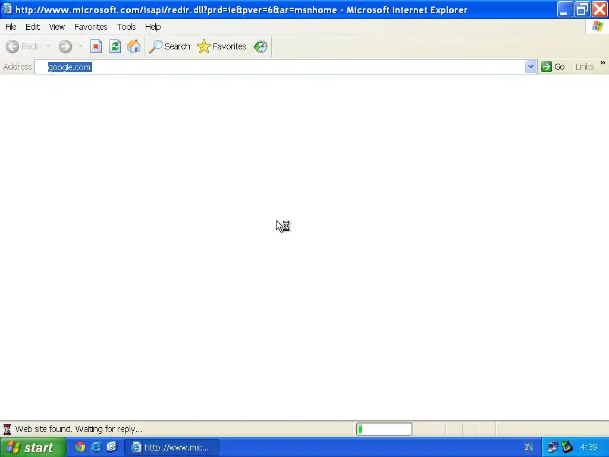
Task: Minimize the Internet Explorer window
Action: (x=565, y=10)
